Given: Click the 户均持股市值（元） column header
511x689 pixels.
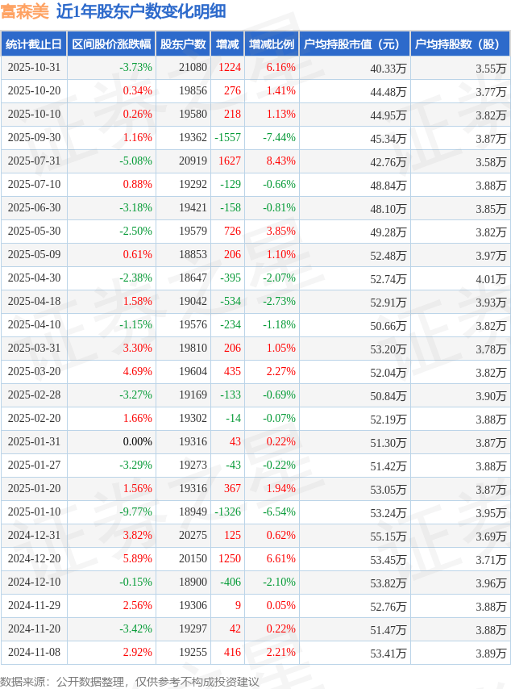Looking at the screenshot, I should click(x=355, y=44).
